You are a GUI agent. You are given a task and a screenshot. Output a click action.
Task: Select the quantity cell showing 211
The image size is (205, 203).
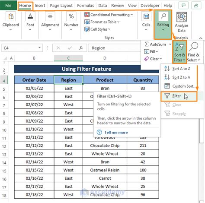(143, 146)
